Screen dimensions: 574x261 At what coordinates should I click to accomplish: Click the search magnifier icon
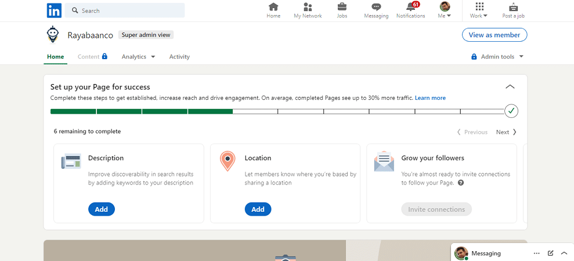[75, 10]
